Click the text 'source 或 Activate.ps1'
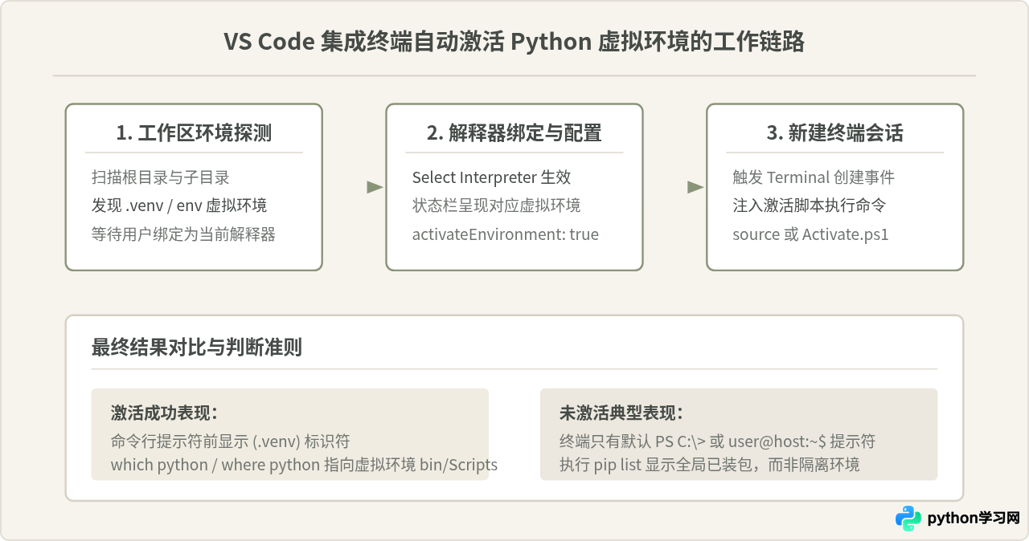The width and height of the screenshot is (1029, 541). 810,234
